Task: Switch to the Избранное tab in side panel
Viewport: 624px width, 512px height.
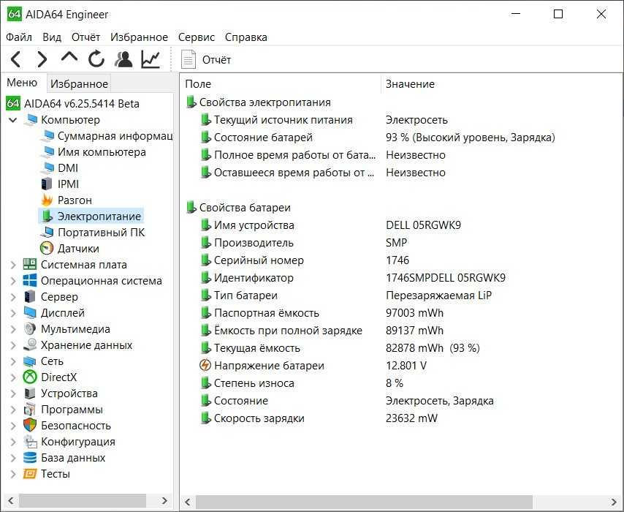Action: click(x=79, y=83)
